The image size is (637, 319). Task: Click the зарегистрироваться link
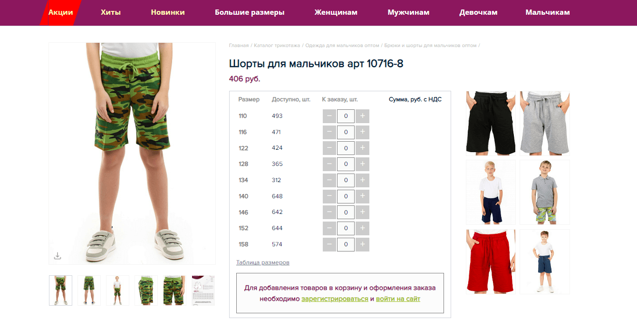point(335,299)
